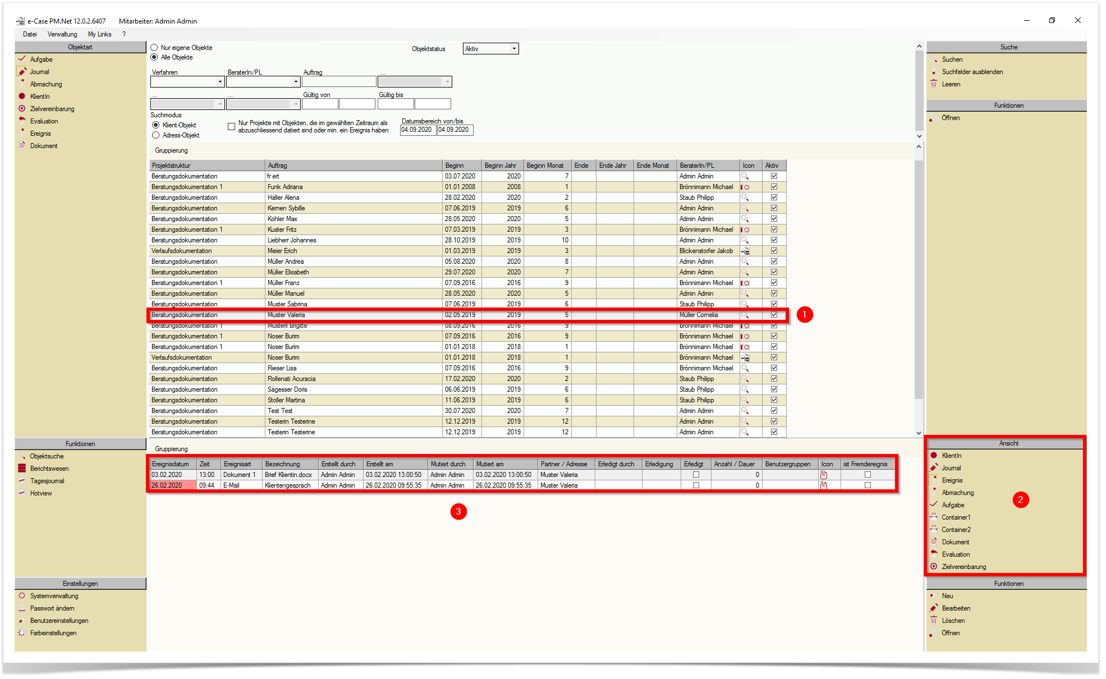Open the Objektstatus Aktiv dropdown
The width and height of the screenshot is (1106, 679).
513,49
